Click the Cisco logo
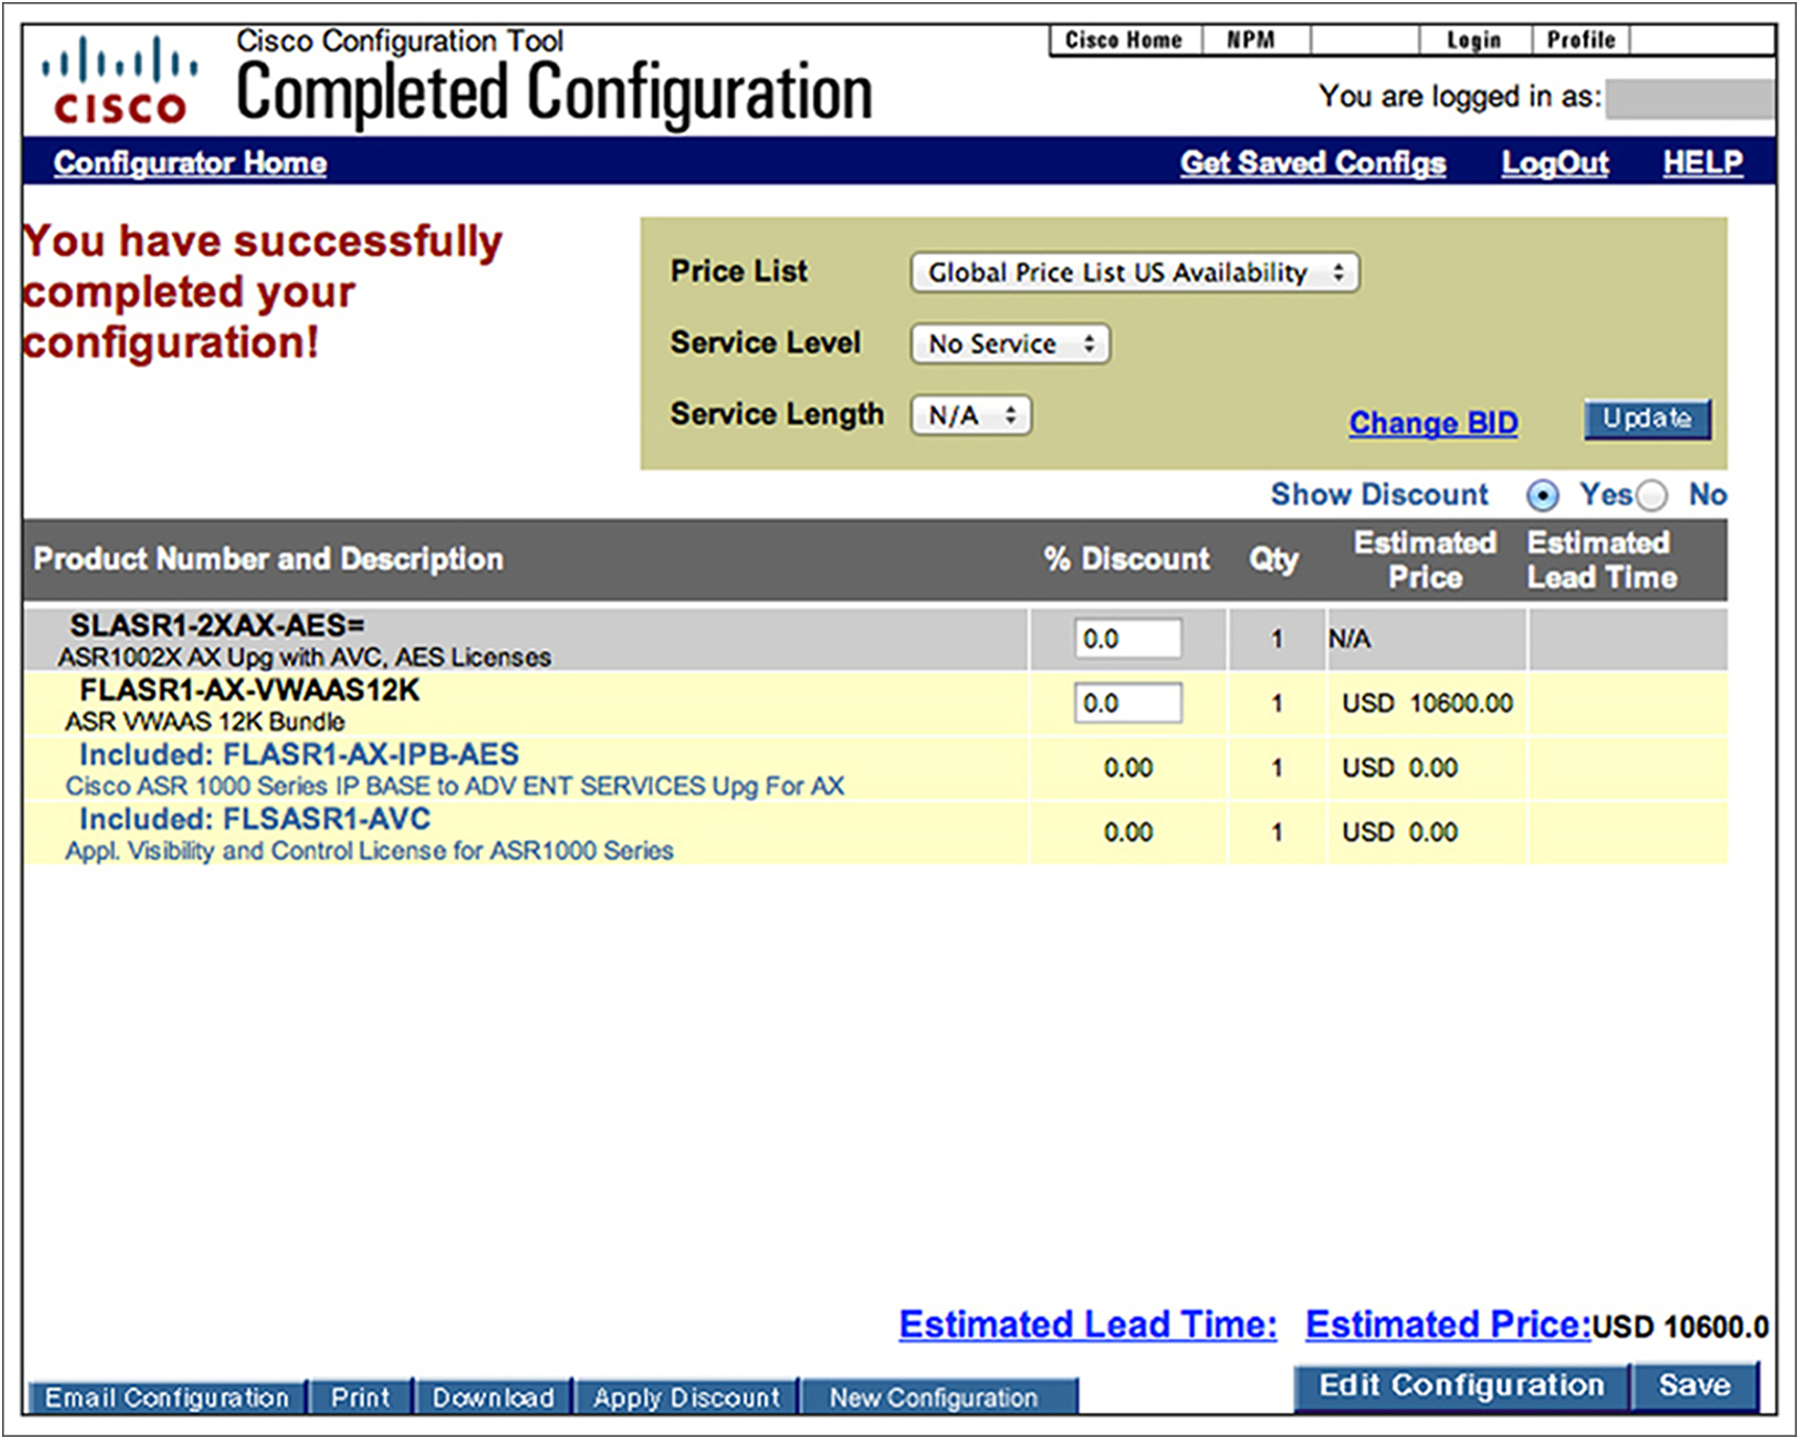The image size is (1799, 1439). point(119,82)
